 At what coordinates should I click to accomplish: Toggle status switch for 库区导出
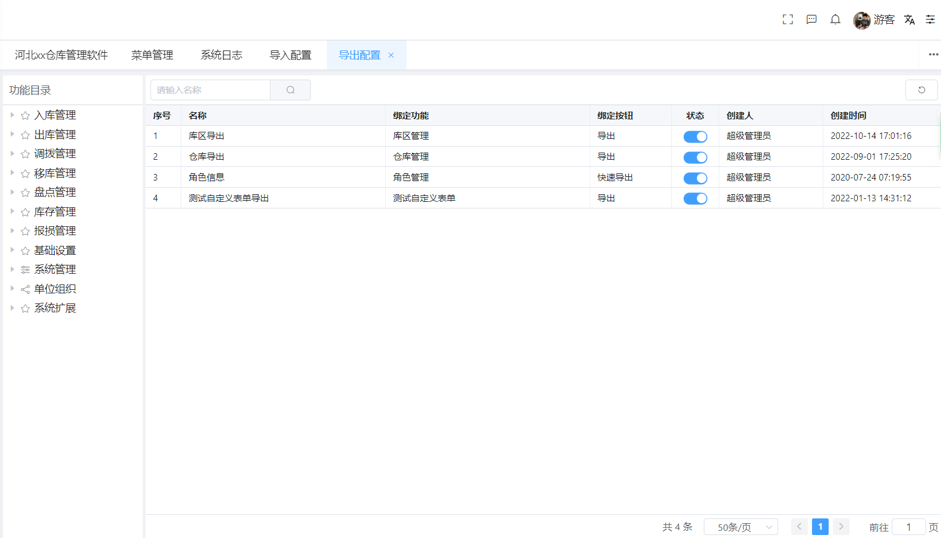pos(695,137)
